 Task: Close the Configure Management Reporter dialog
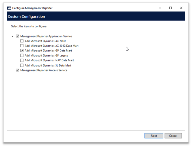[x=181, y=8]
